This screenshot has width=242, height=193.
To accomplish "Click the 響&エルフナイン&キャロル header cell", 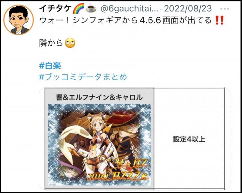I will click(99, 97).
